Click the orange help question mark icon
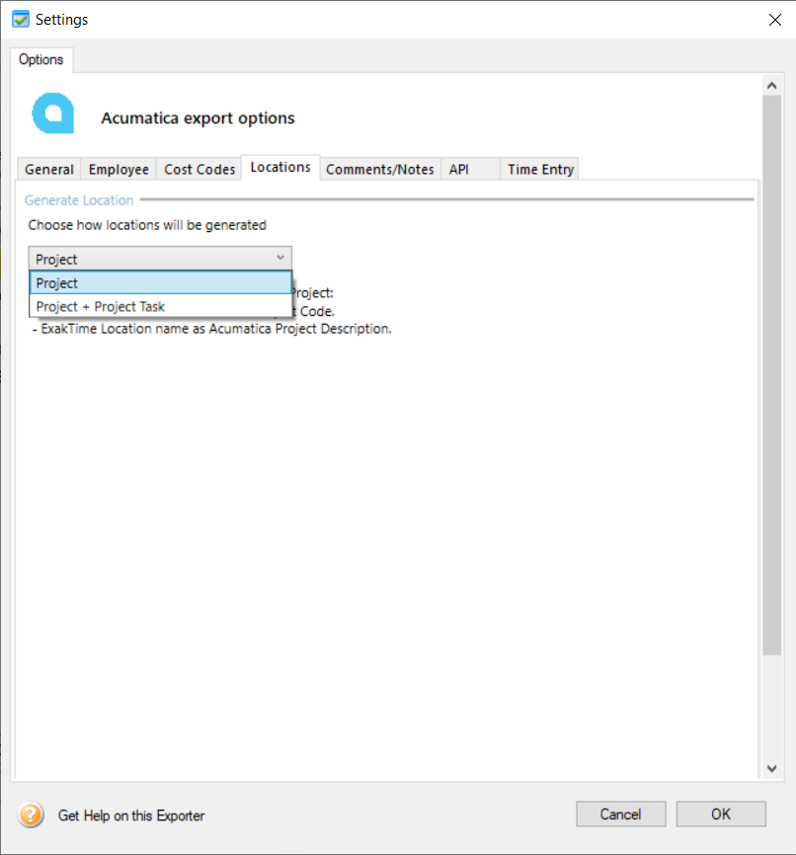 pos(31,816)
